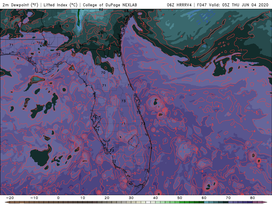Click the "60" color scale label
The image size is (272, 204).
(204, 198)
